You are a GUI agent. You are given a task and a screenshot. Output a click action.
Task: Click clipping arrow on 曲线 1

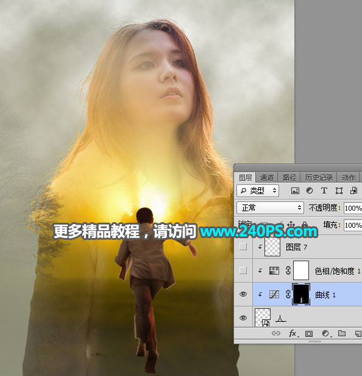click(x=260, y=294)
